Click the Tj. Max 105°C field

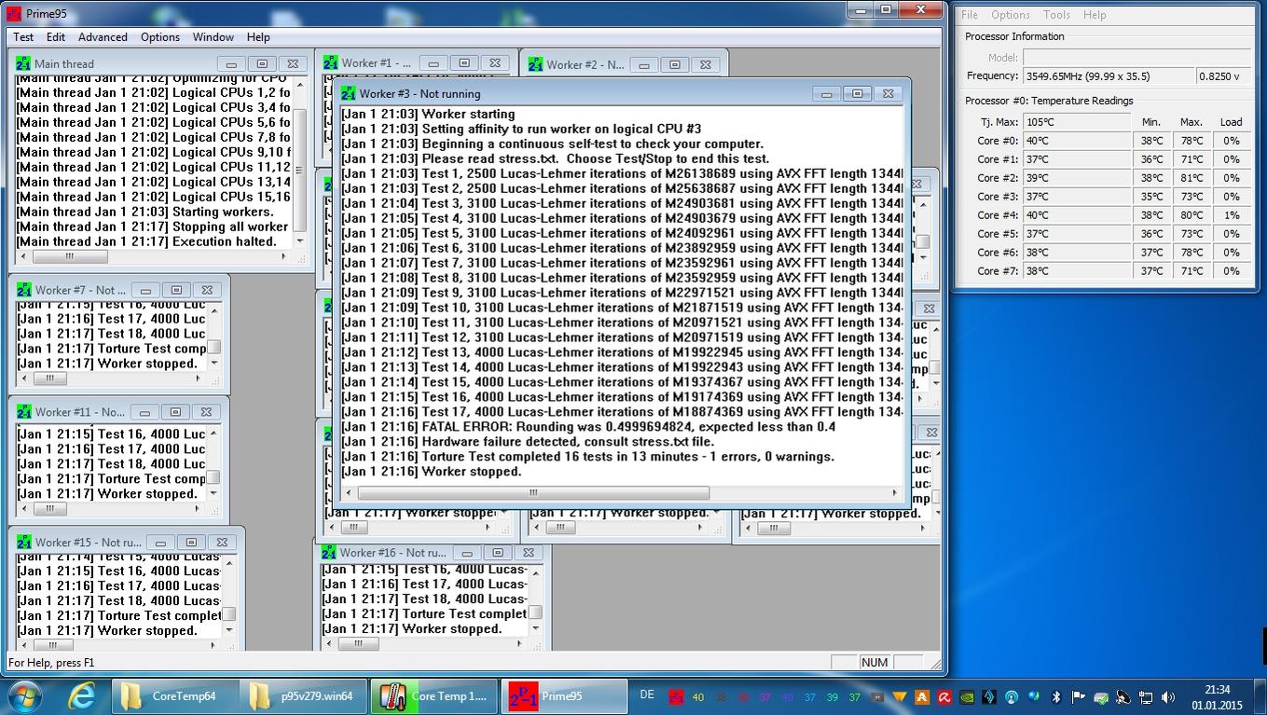point(1077,122)
